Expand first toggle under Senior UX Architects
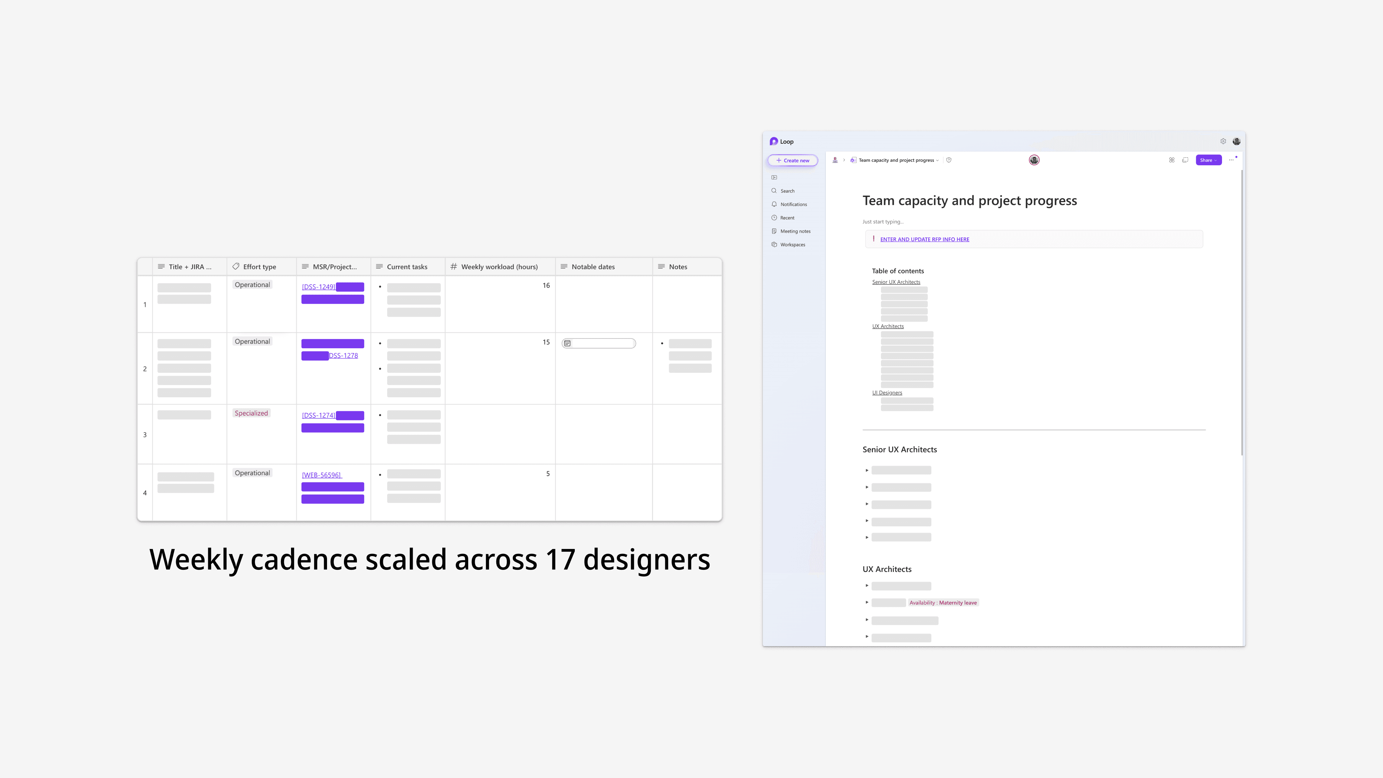1383x778 pixels. (867, 470)
